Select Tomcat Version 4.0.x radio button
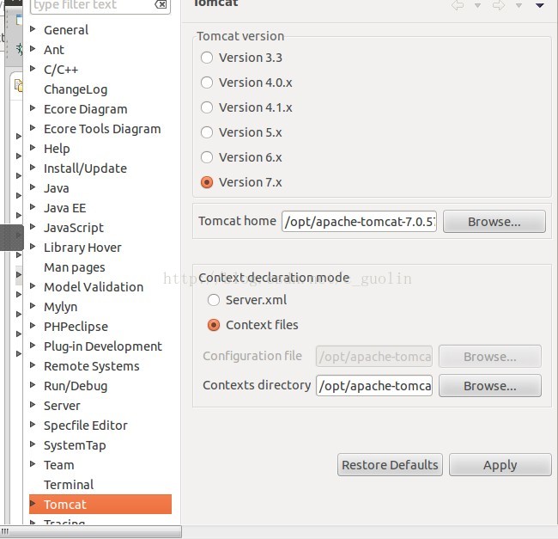The height and width of the screenshot is (539, 558). tap(207, 83)
